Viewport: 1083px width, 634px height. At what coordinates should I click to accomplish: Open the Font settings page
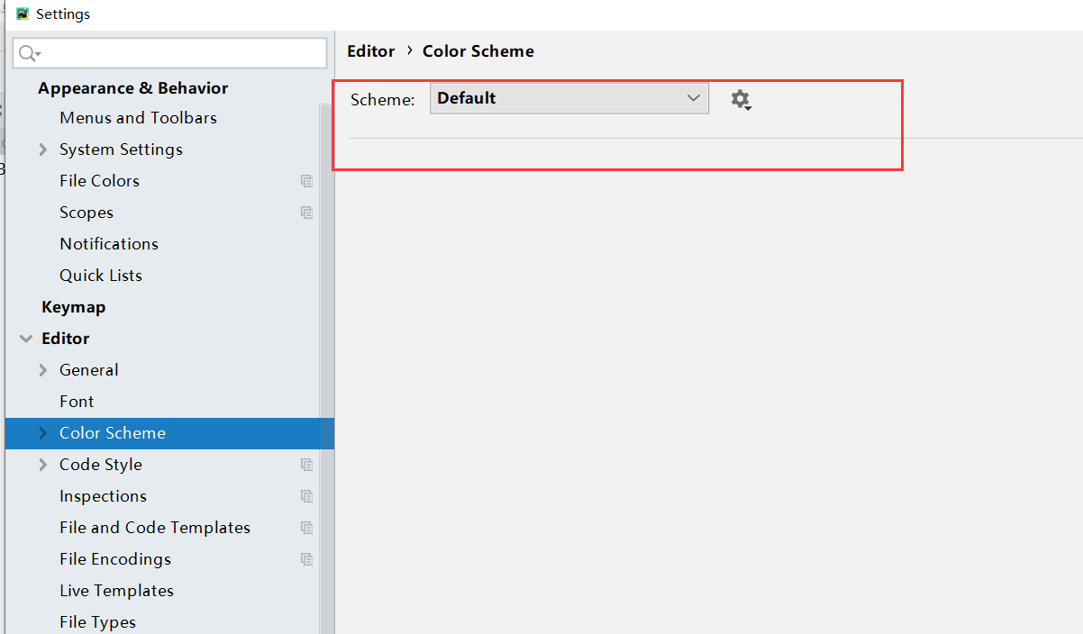click(77, 402)
